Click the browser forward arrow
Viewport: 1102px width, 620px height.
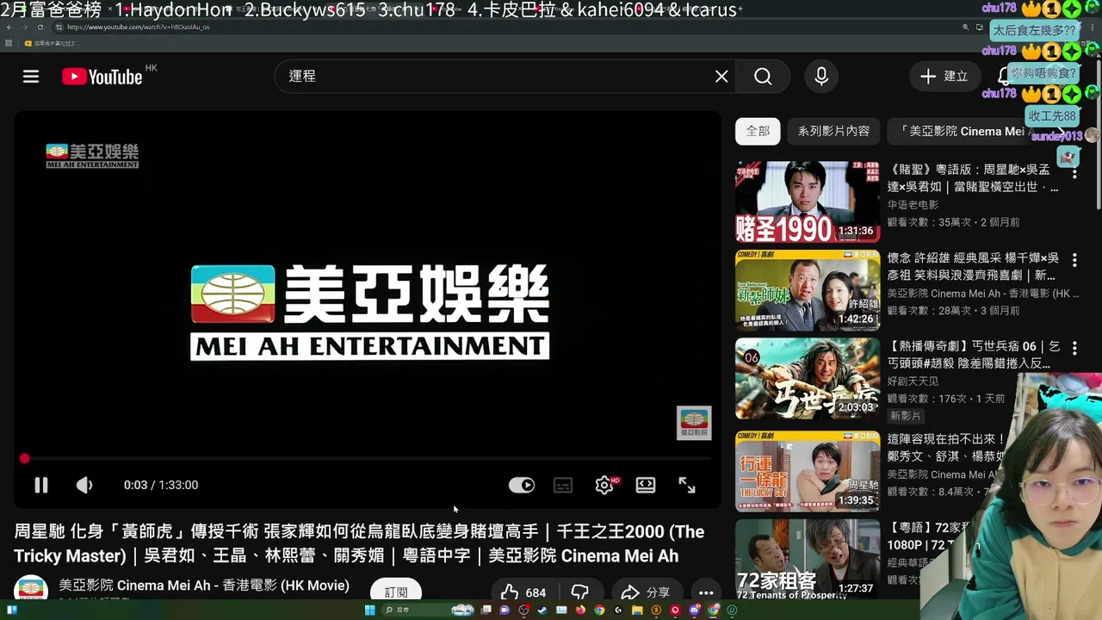click(24, 27)
